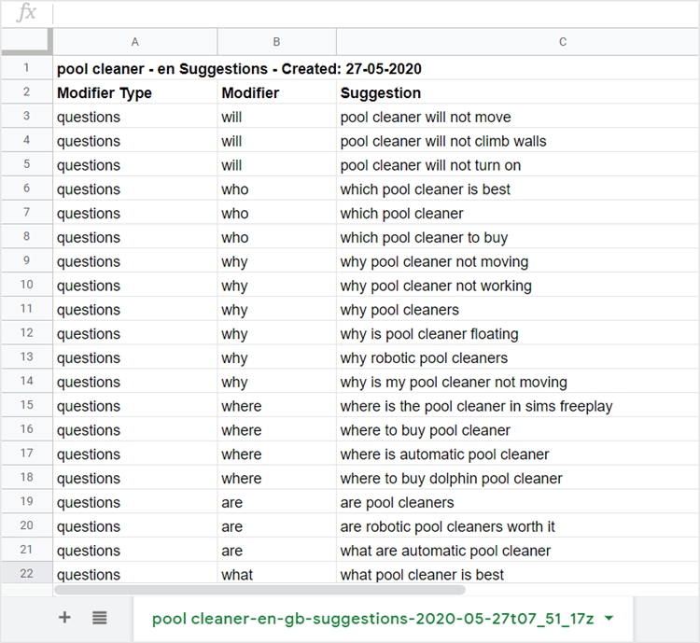Open the sheet tab dropdown arrow

tap(609, 618)
